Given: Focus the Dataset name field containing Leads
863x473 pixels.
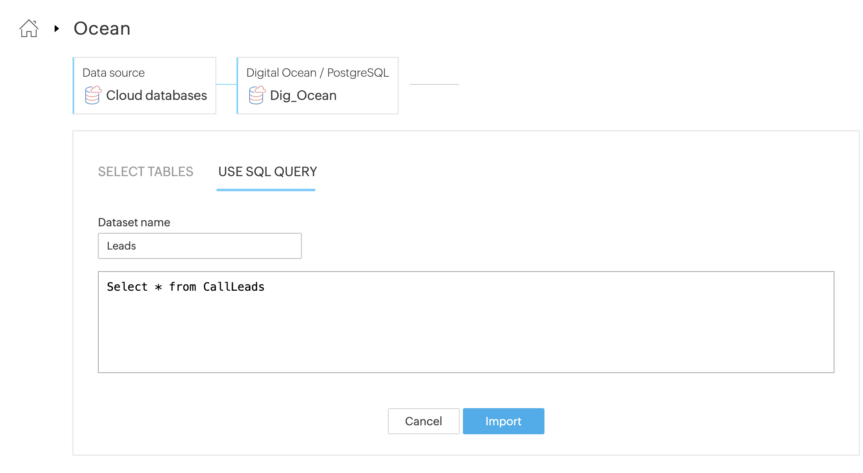Looking at the screenshot, I should 199,246.
